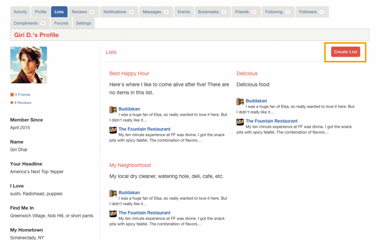
Task: Click the orange friends icon
Action: click(x=12, y=95)
